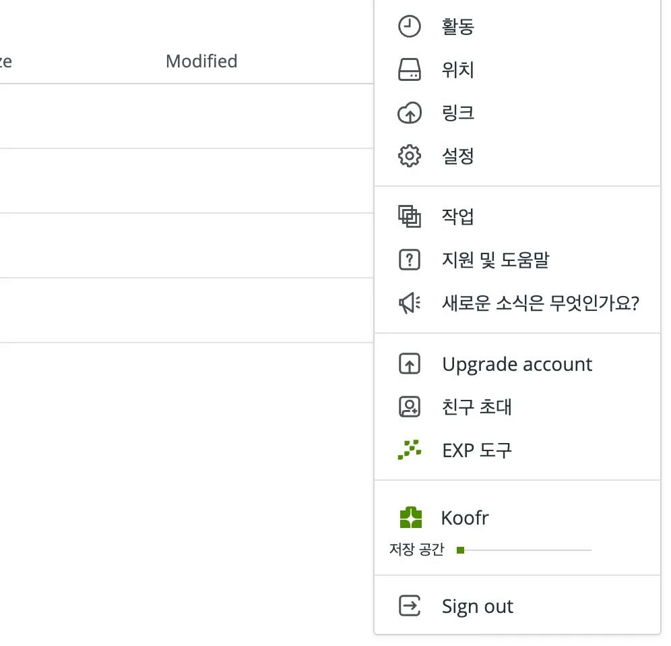671x646 pixels.
Task: Click the stacked squares icon for 작업
Action: pyautogui.click(x=410, y=216)
